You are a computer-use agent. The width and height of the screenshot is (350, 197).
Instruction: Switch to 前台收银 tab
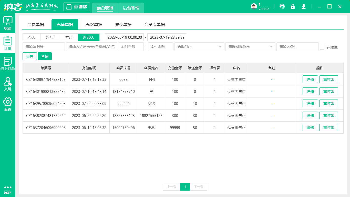point(105,8)
